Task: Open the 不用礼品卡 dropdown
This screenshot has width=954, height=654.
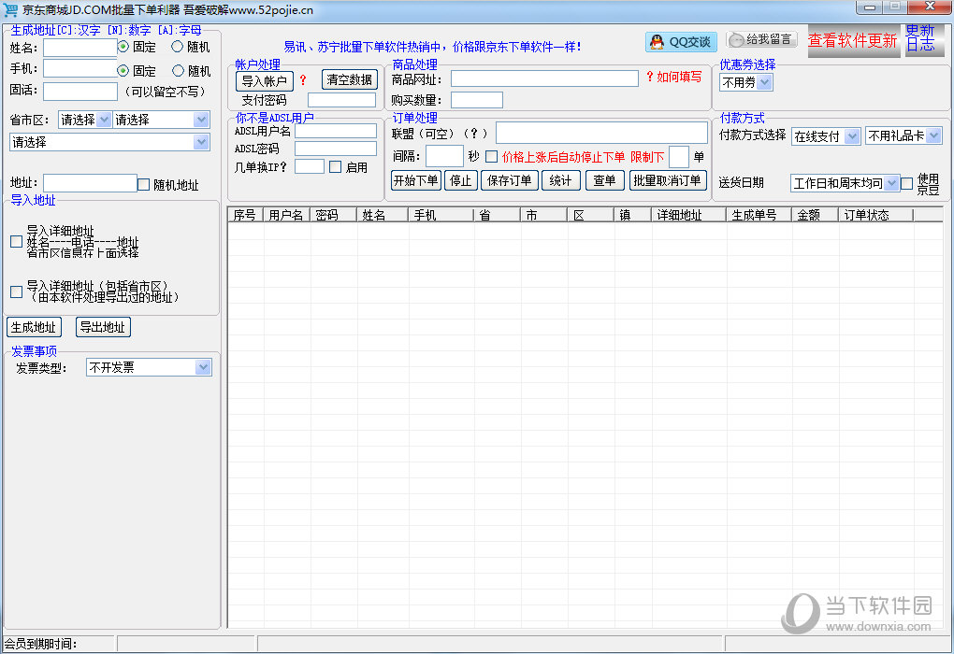Action: pyautogui.click(x=904, y=135)
